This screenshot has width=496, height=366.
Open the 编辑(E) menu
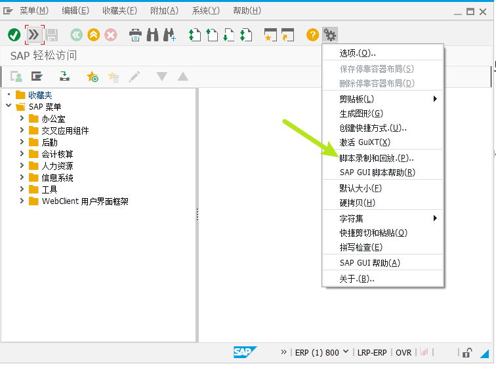(75, 11)
